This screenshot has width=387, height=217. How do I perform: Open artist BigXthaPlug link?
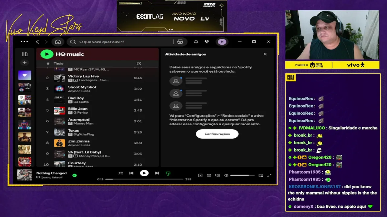pyautogui.click(x=84, y=134)
